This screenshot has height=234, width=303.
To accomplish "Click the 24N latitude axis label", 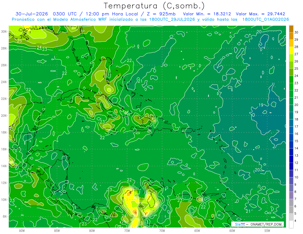I will (4, 82).
